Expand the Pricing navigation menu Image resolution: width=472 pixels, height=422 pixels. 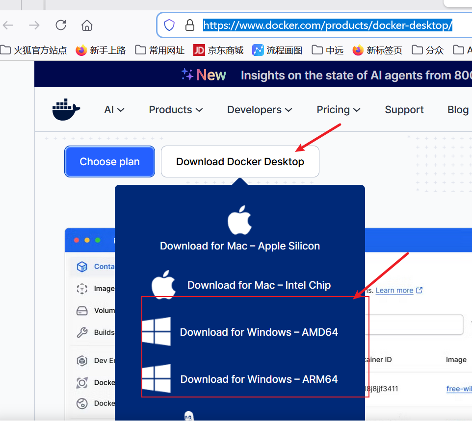(x=339, y=110)
